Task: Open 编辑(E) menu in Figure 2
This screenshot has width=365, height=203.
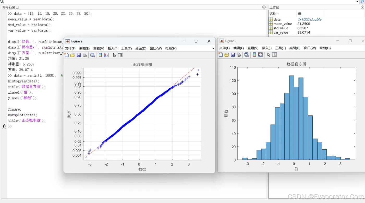Action: tap(84, 48)
